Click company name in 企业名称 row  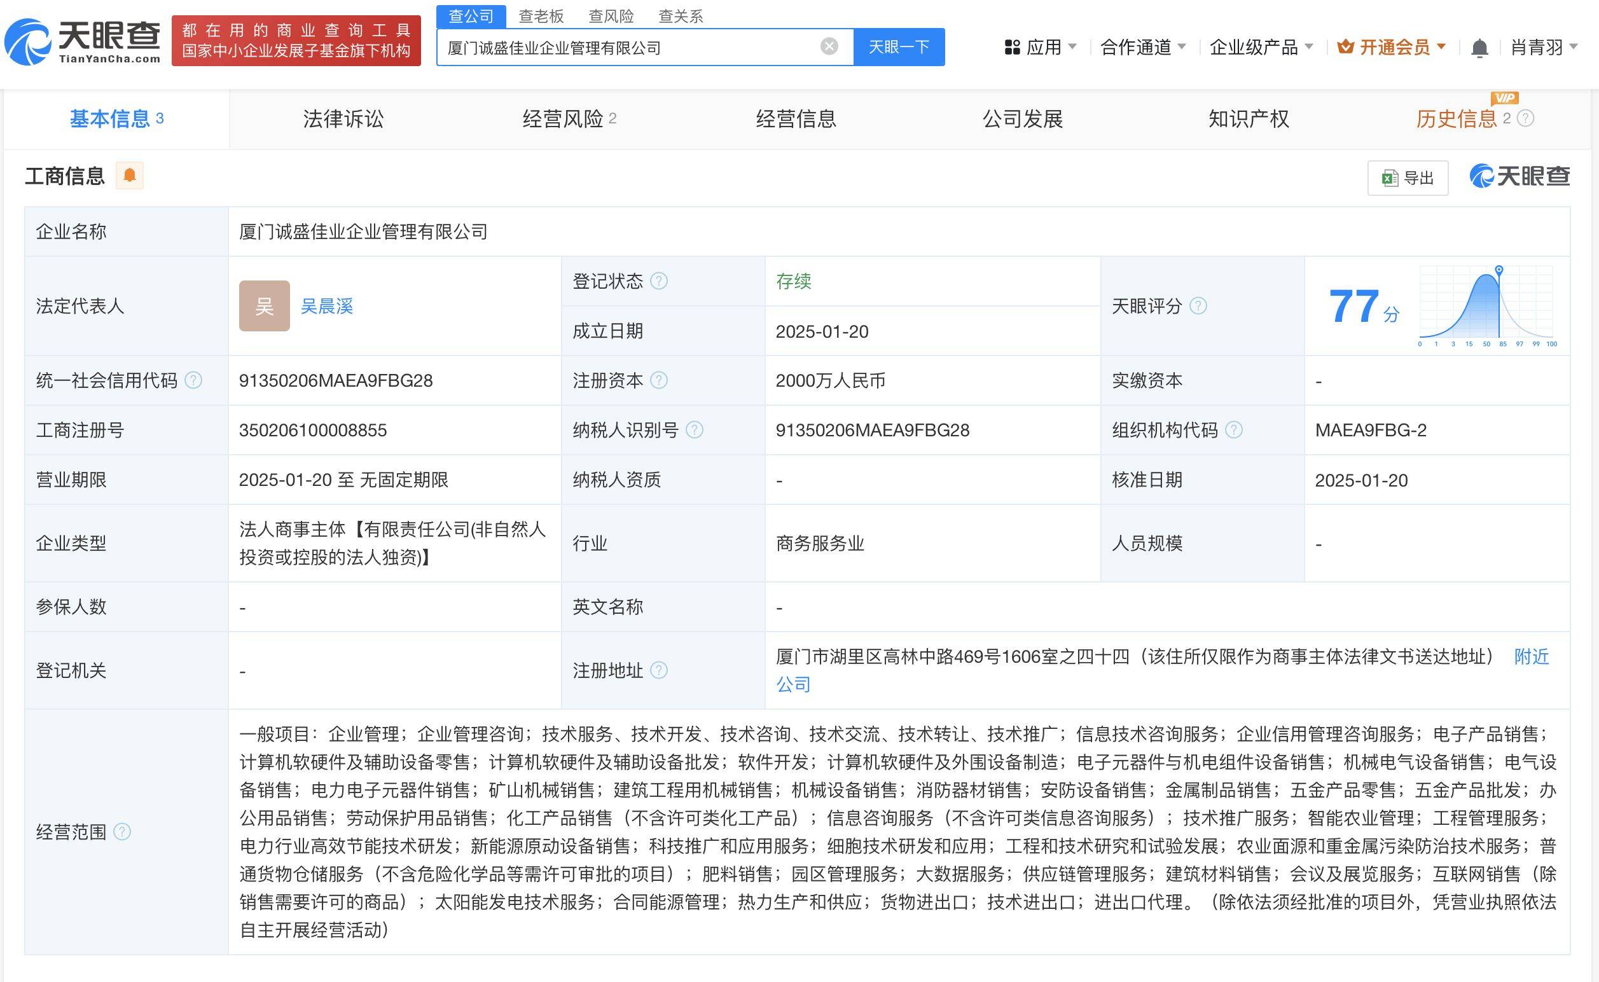[x=363, y=232]
